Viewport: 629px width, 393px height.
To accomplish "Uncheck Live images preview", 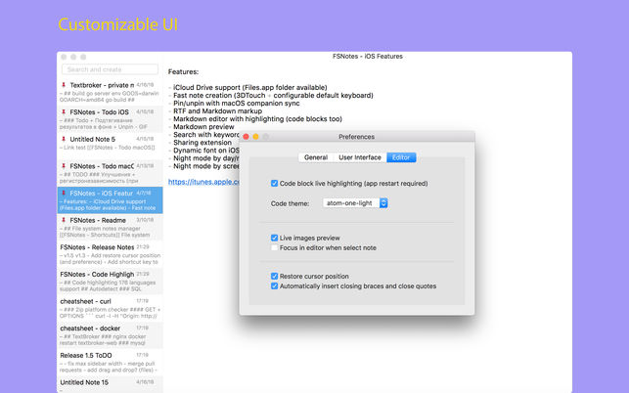I will [x=274, y=238].
